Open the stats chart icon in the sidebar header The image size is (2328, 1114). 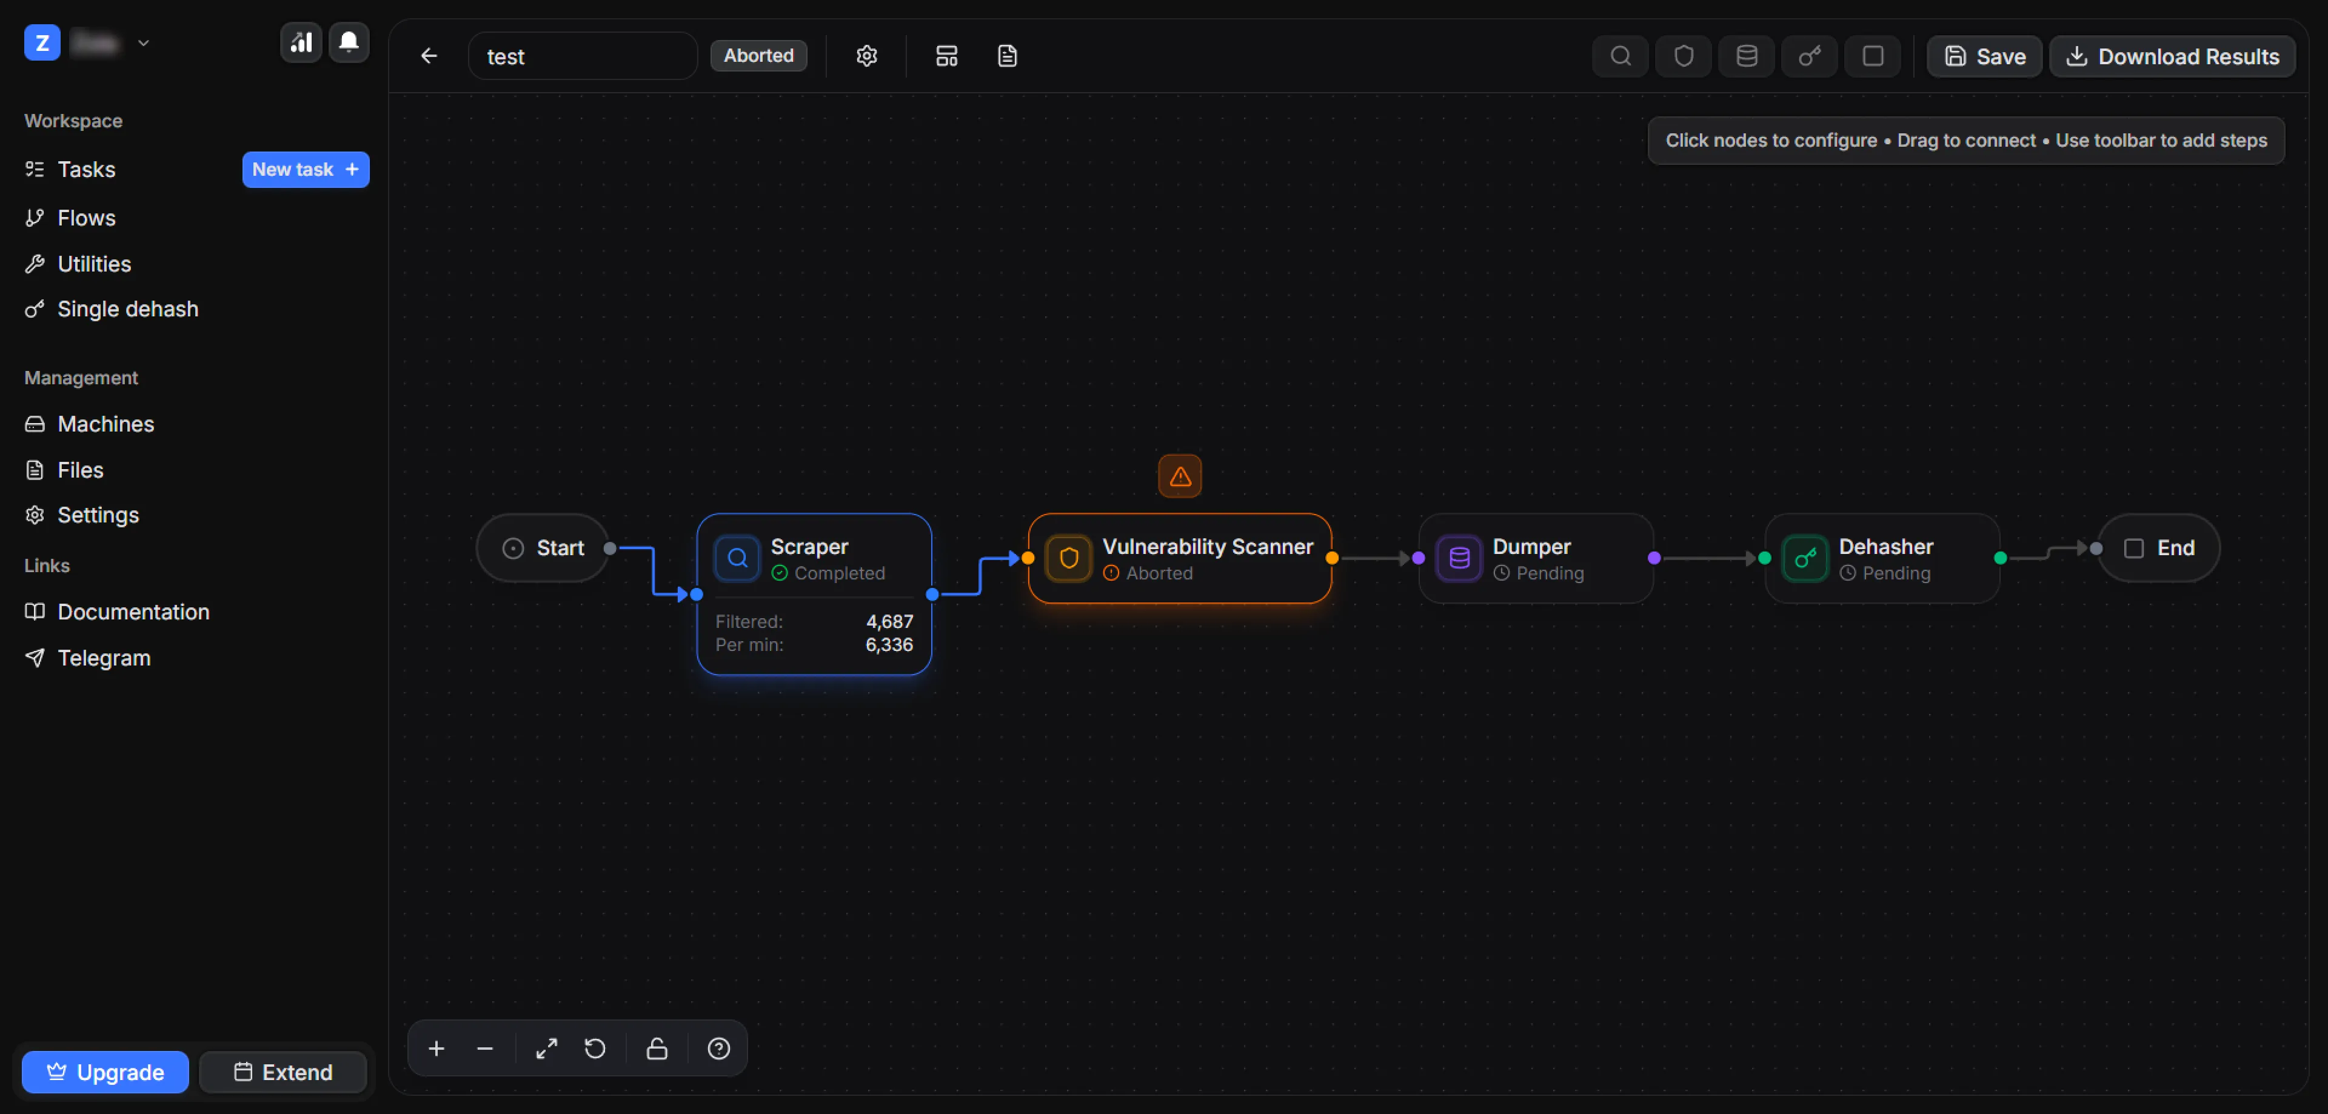pos(300,42)
